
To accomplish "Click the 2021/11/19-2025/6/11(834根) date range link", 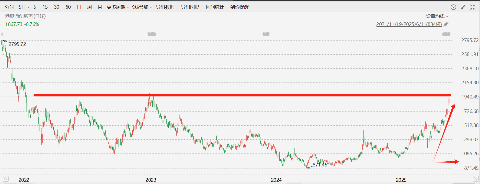I will tap(409, 24).
